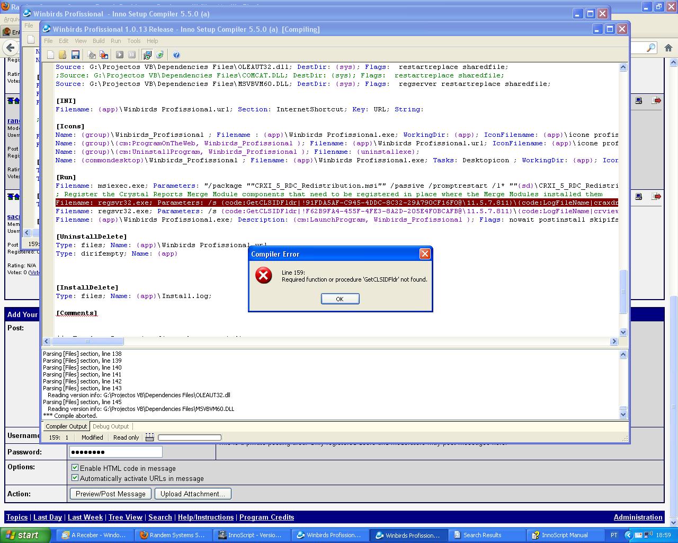Screen dimensions: 678x543
Task: Click into the Password input field
Action: [x=115, y=452]
